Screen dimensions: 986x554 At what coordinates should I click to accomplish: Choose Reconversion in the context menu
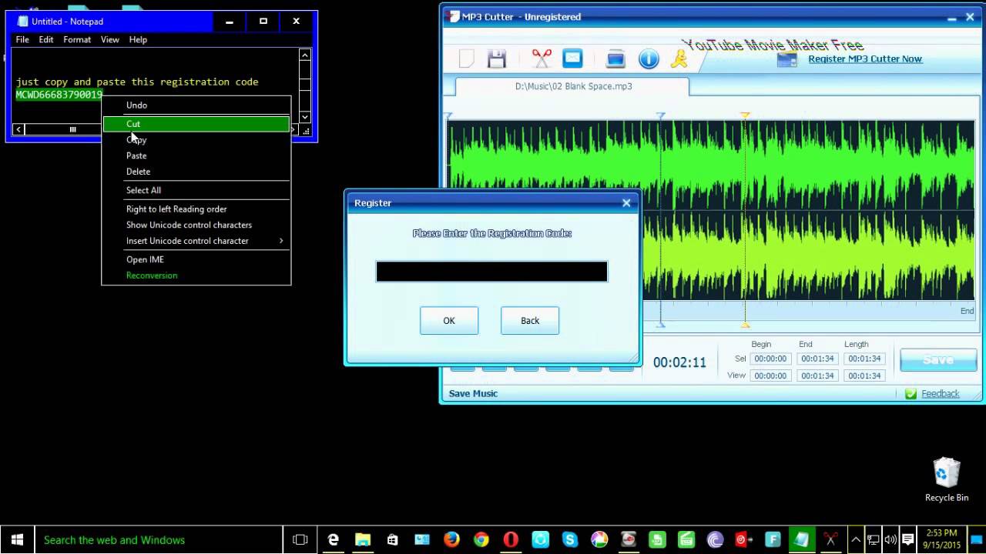click(x=196, y=275)
